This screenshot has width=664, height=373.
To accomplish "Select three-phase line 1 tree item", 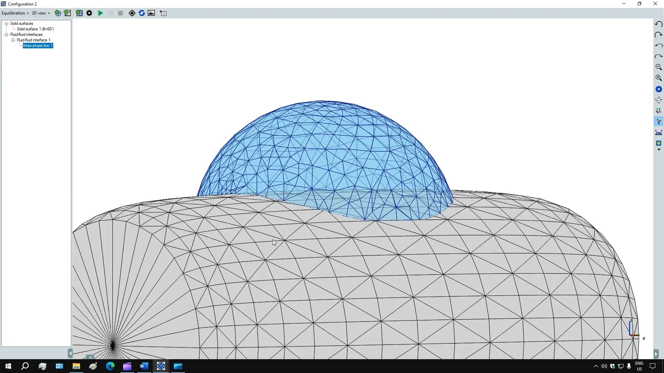I will pyautogui.click(x=38, y=46).
